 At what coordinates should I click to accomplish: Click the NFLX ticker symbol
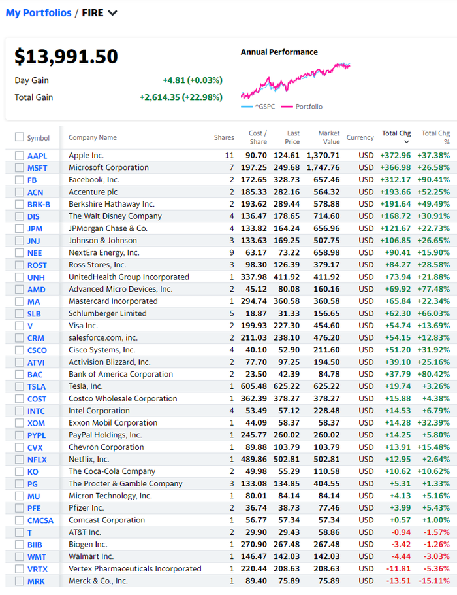[37, 460]
